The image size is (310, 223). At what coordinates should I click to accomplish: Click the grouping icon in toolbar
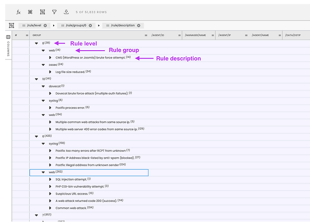[42, 12]
